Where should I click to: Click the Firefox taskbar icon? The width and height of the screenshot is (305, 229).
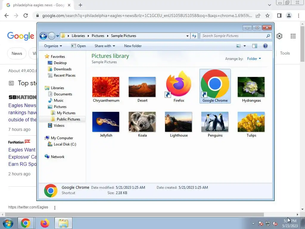(x=45, y=223)
